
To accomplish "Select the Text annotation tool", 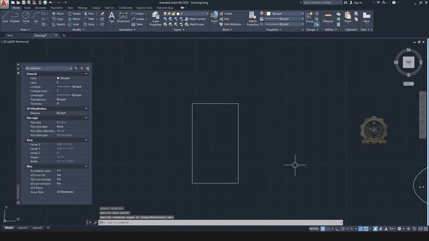I will 111,17.
